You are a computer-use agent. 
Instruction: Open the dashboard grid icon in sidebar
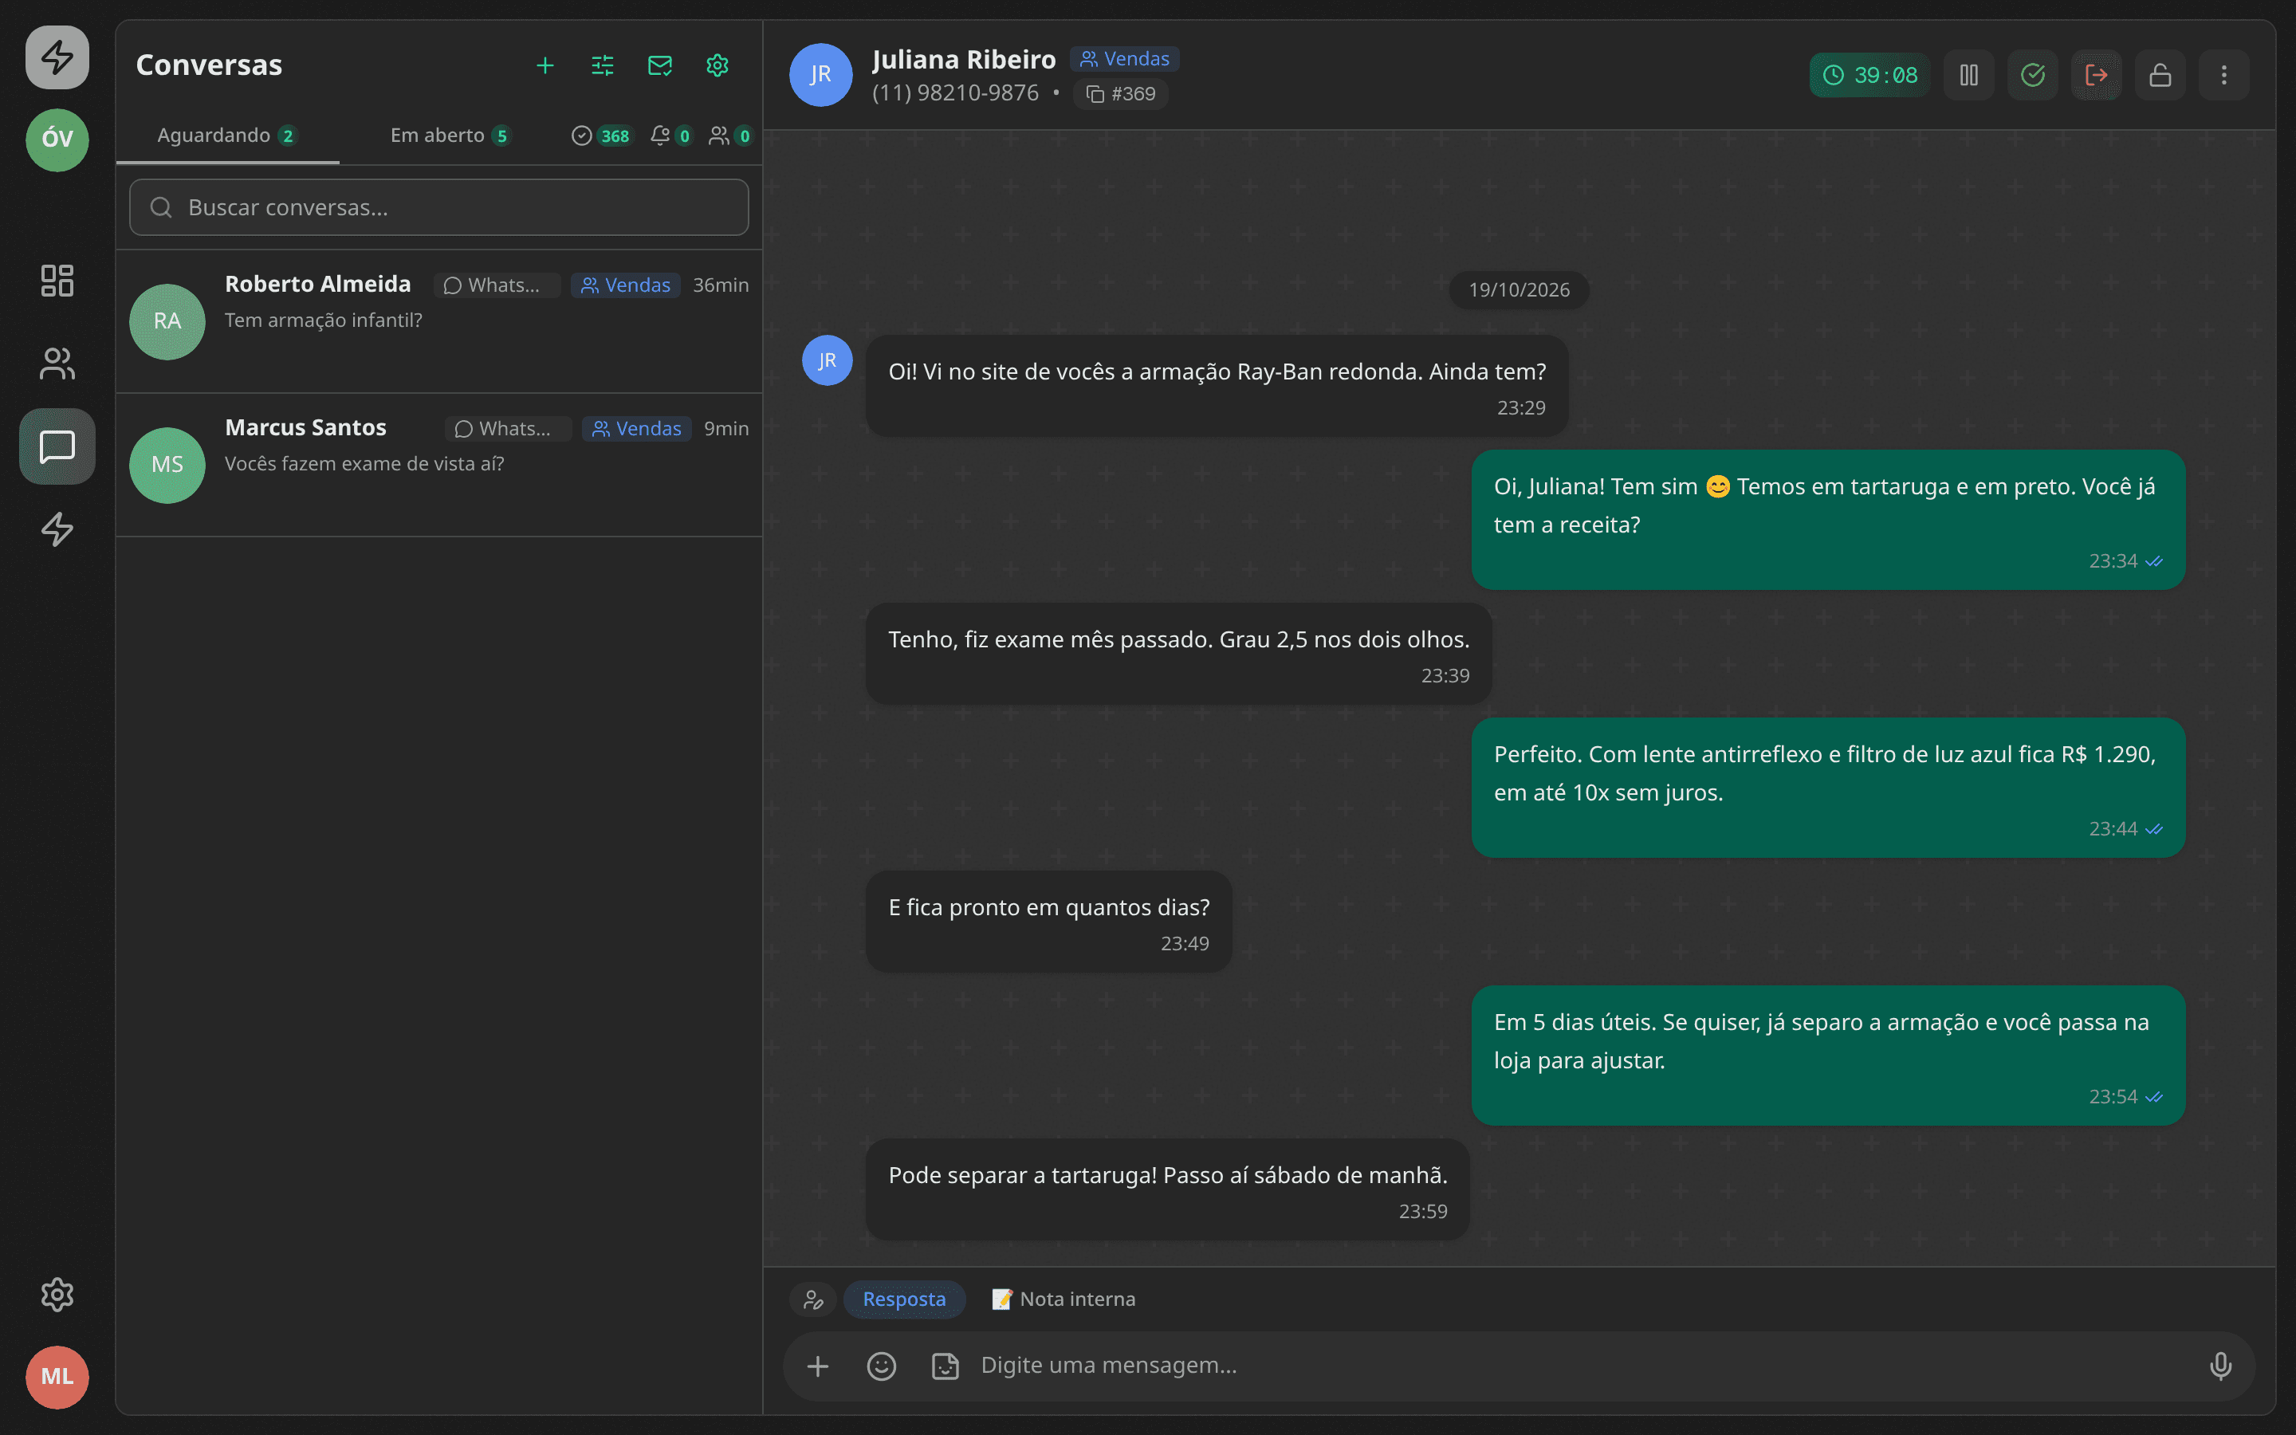click(x=57, y=280)
